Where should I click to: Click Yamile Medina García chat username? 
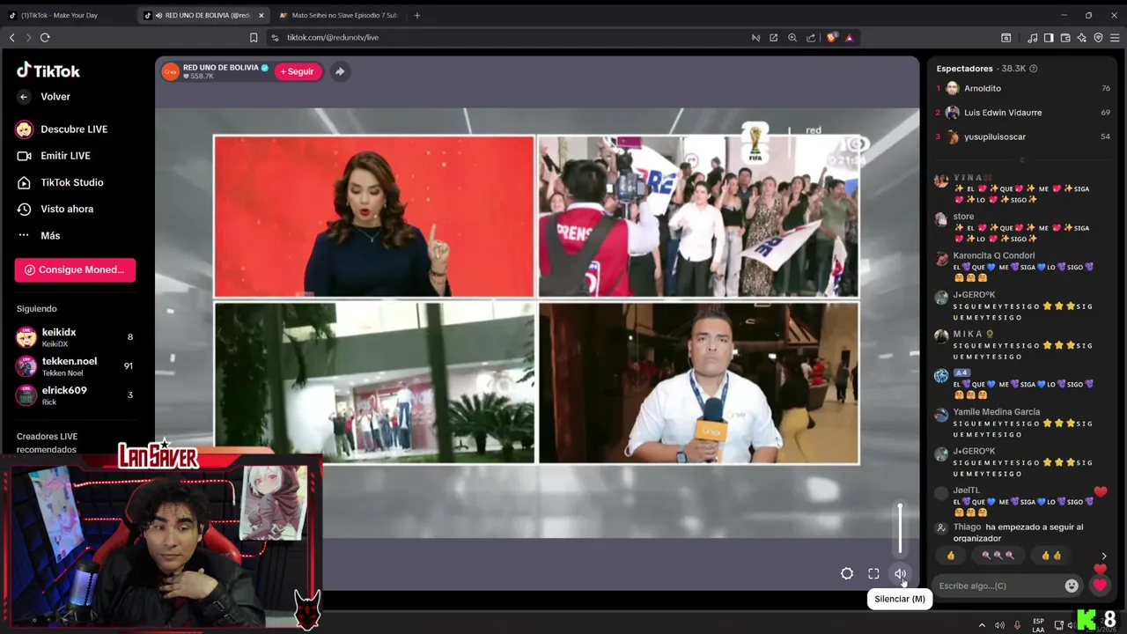[996, 412]
